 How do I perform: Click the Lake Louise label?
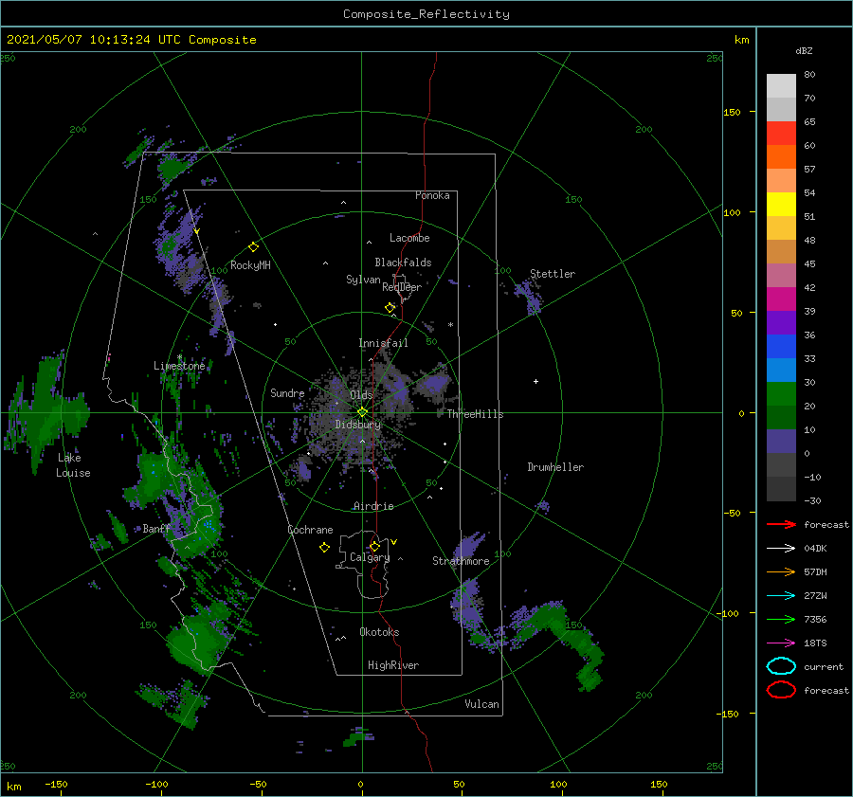coord(73,465)
